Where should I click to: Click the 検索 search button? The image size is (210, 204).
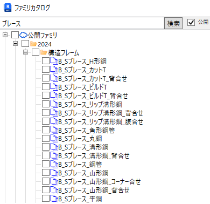click(173, 23)
